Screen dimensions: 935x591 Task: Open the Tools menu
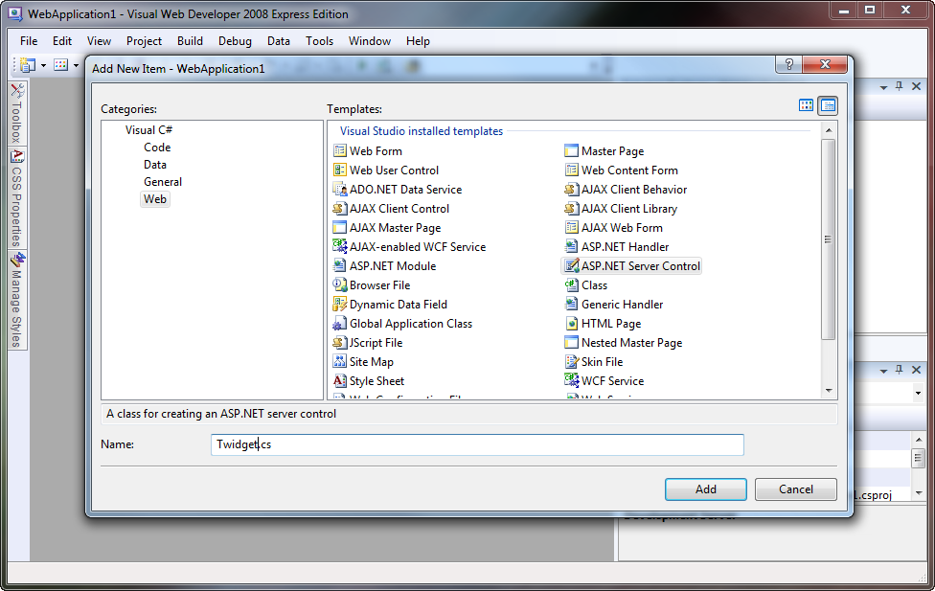pyautogui.click(x=320, y=41)
